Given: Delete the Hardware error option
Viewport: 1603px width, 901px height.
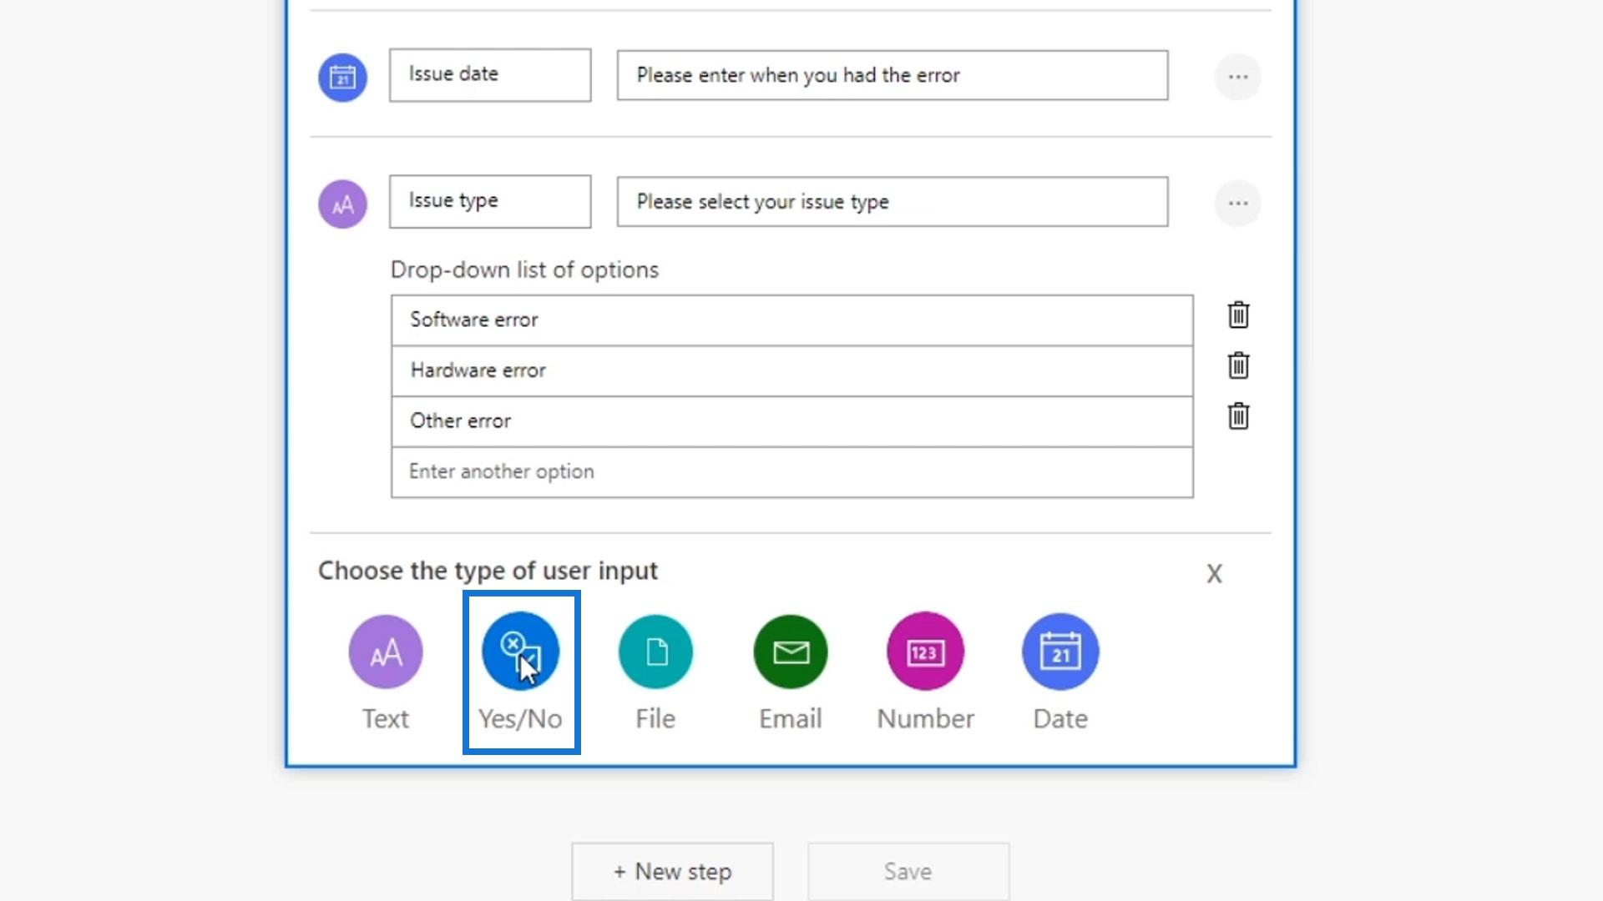Looking at the screenshot, I should pyautogui.click(x=1238, y=365).
